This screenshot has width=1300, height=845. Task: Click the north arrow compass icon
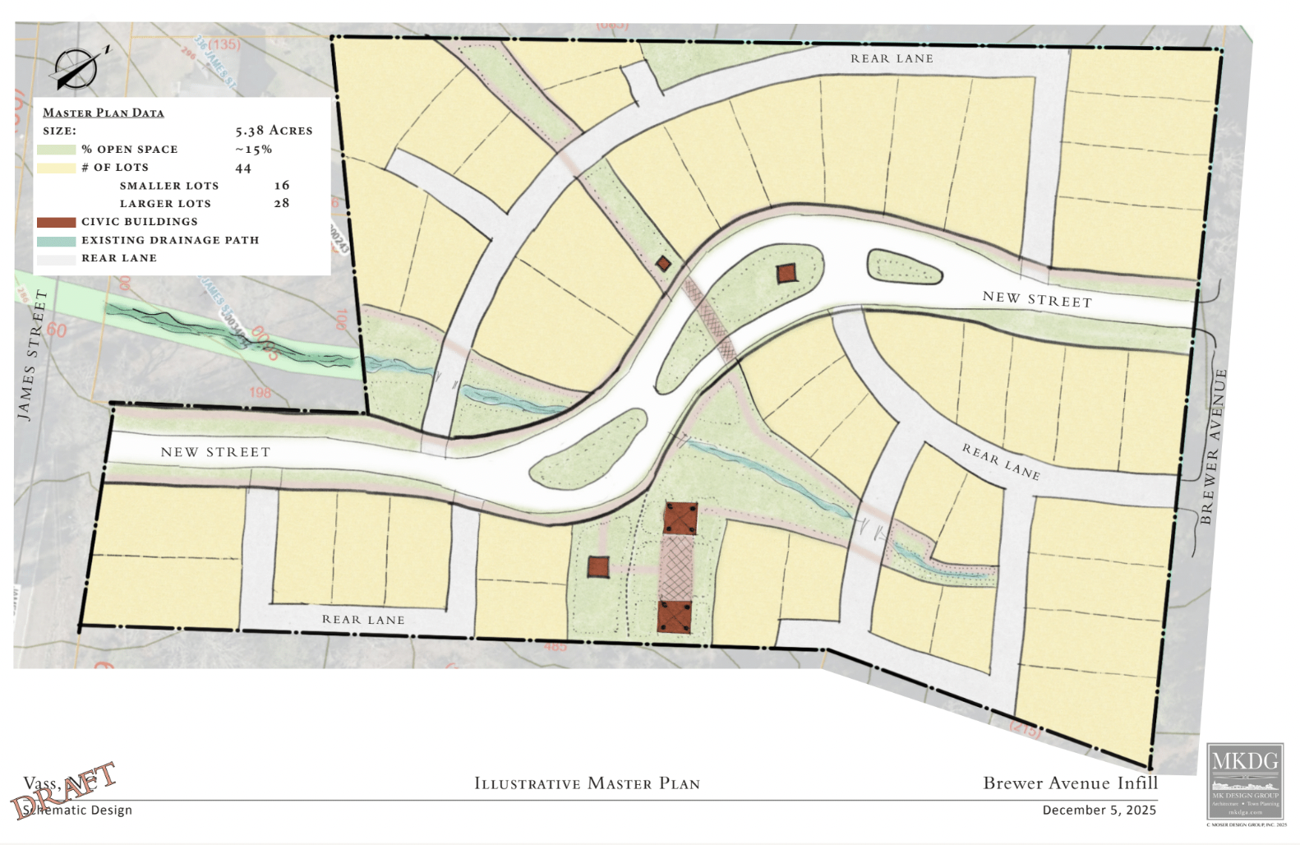tap(78, 68)
